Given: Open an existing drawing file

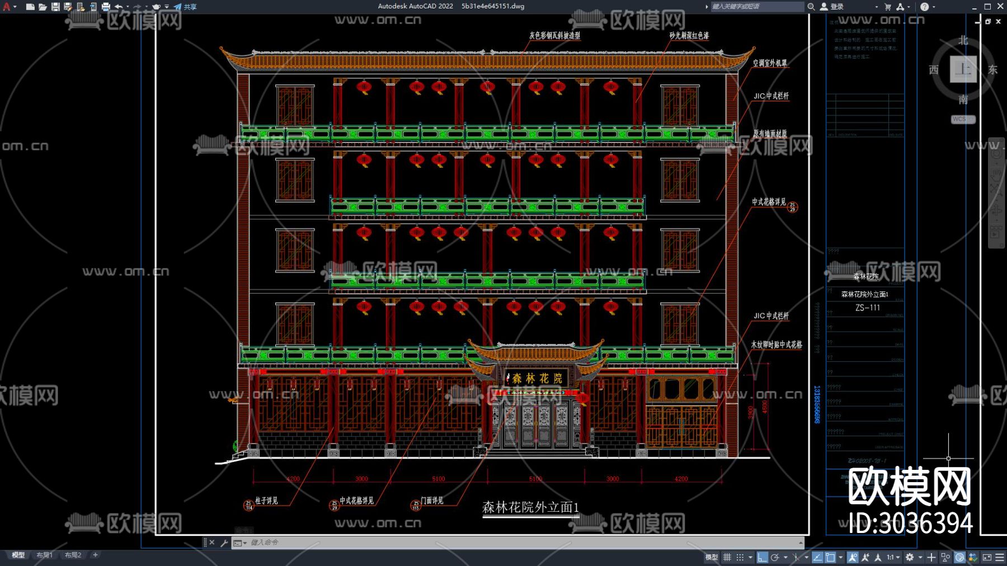Looking at the screenshot, I should [x=43, y=7].
